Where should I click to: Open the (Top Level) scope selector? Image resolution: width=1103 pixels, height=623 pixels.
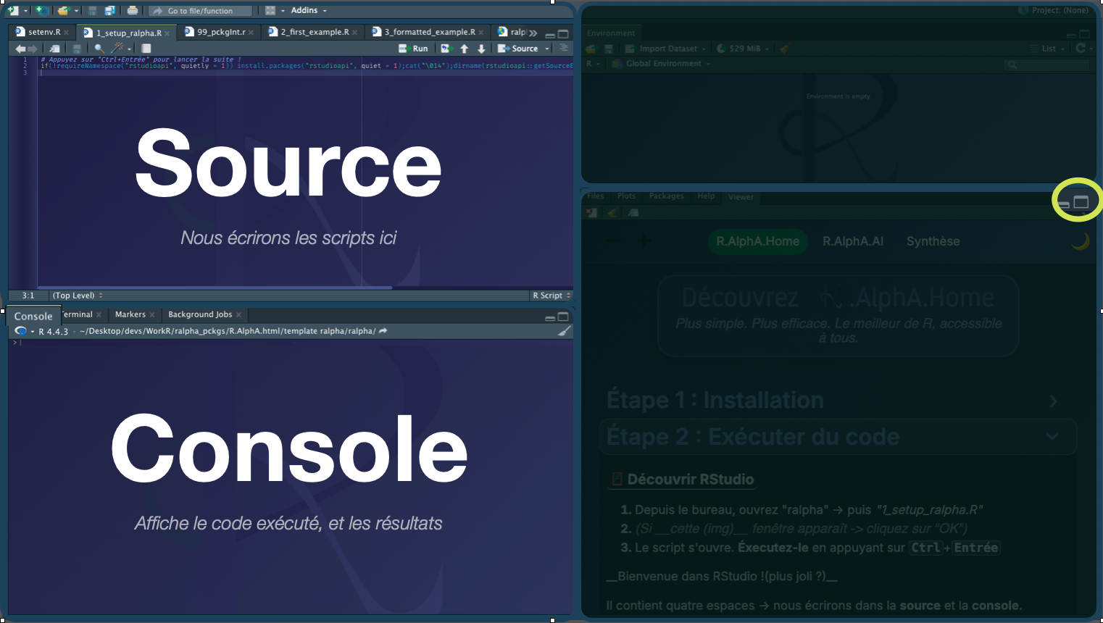pyautogui.click(x=78, y=296)
